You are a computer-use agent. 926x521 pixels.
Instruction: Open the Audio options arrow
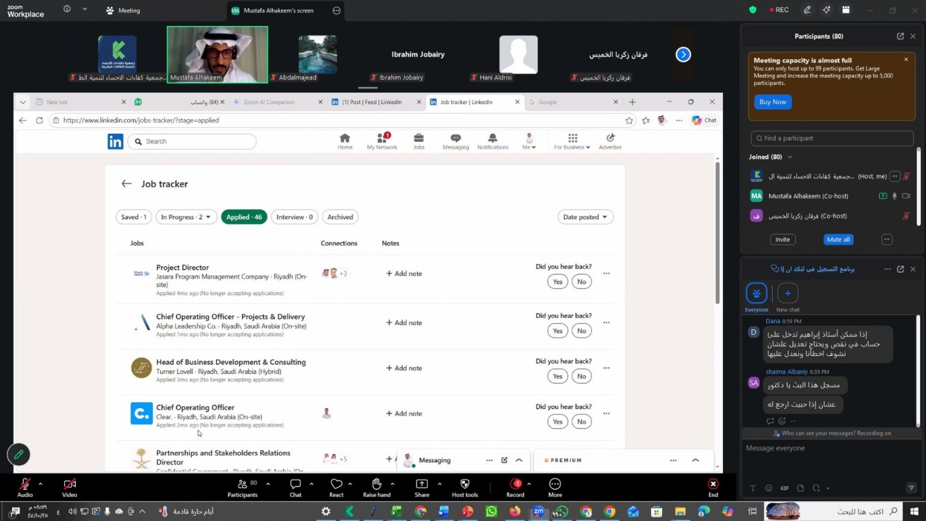point(40,484)
